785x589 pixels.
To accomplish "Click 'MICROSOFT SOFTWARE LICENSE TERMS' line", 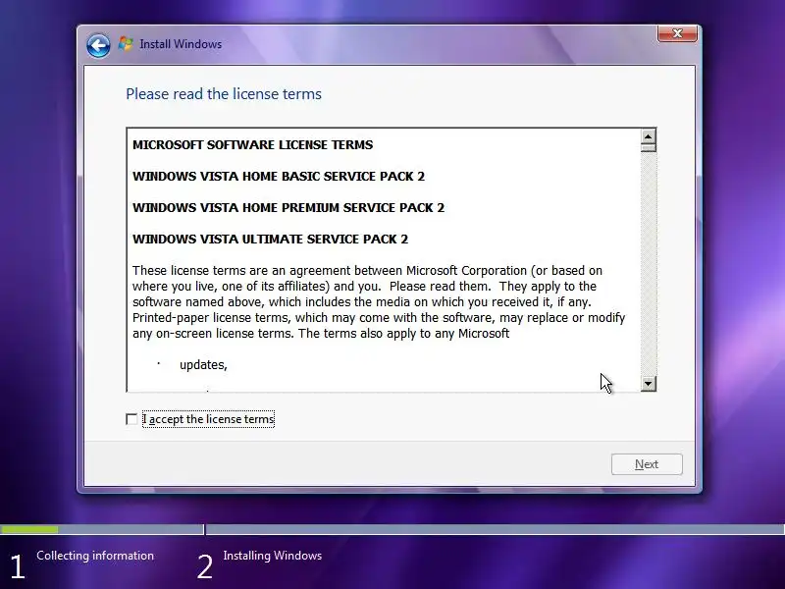I will (x=252, y=144).
